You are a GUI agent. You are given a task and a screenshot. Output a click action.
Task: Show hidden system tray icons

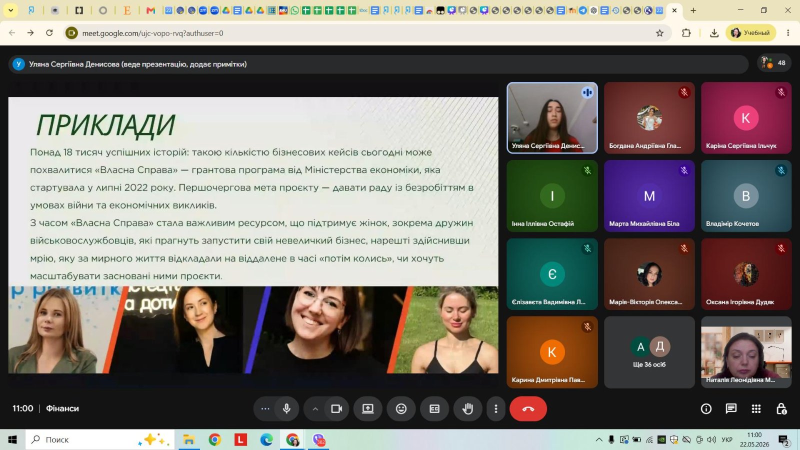(x=599, y=439)
